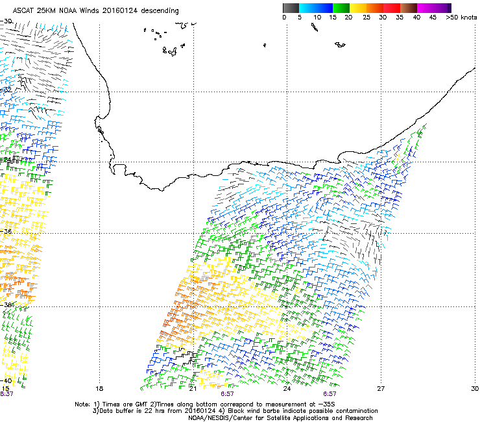Viewport: 480px width, 422px height.
Task: Click the latitude label '-38' on left axis
Action: click(x=7, y=305)
